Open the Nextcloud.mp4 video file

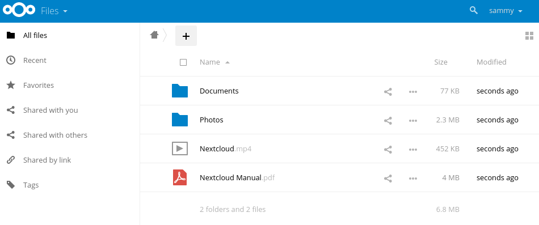point(225,148)
